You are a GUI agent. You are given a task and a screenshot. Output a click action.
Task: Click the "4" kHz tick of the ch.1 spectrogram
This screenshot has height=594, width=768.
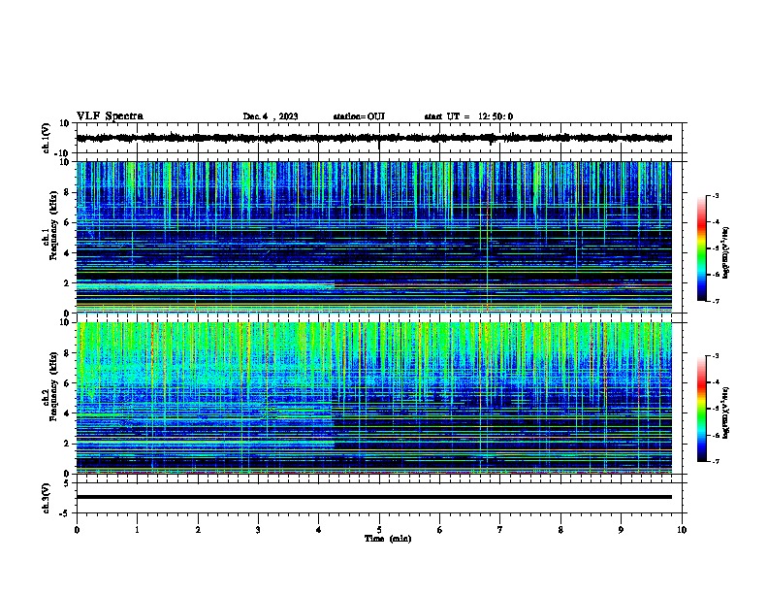pyautogui.click(x=67, y=253)
